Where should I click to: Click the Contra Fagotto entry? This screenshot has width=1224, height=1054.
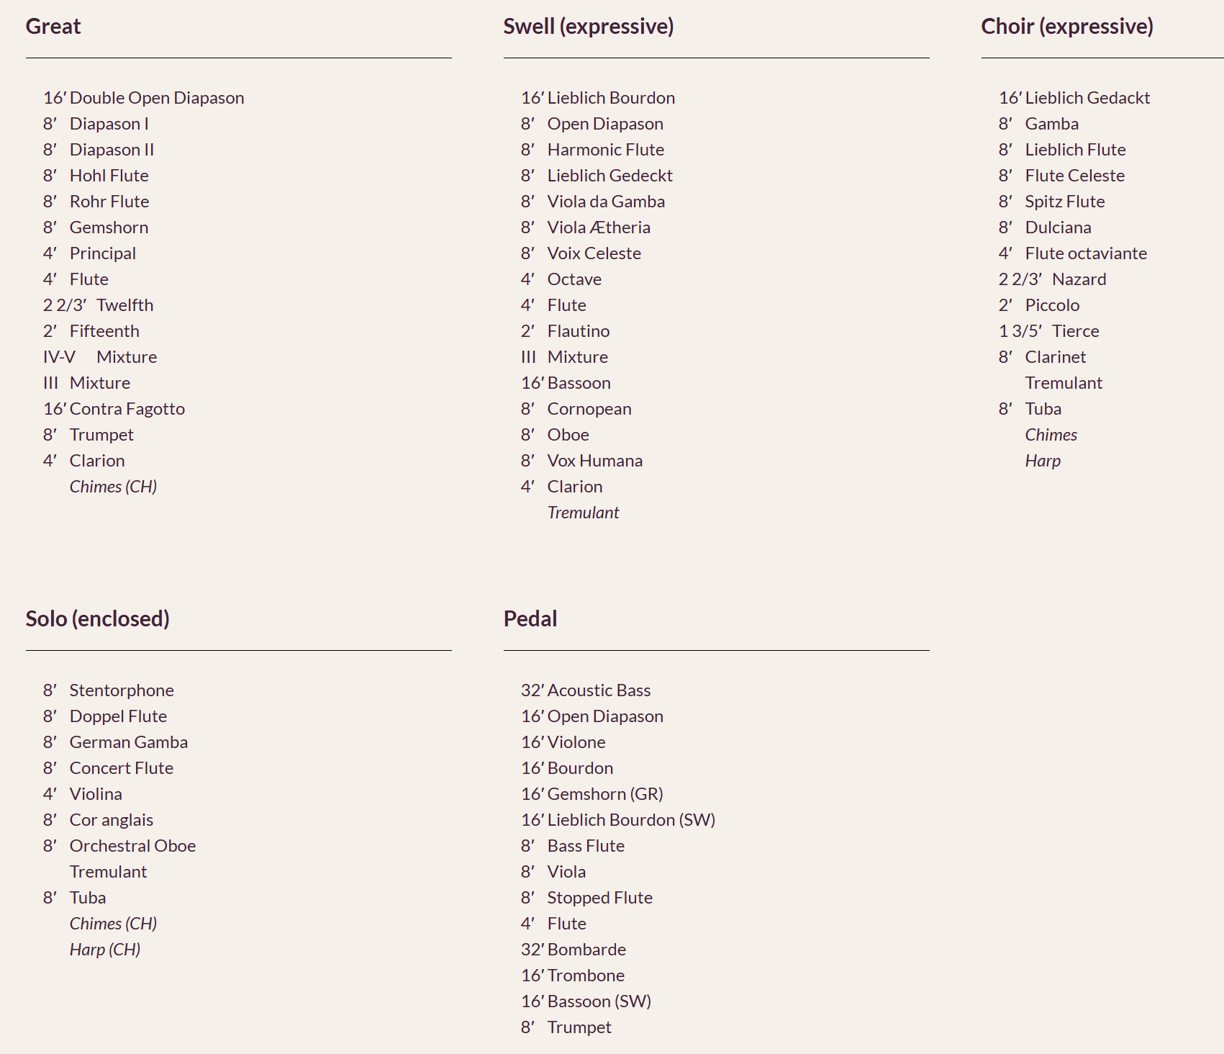click(127, 409)
